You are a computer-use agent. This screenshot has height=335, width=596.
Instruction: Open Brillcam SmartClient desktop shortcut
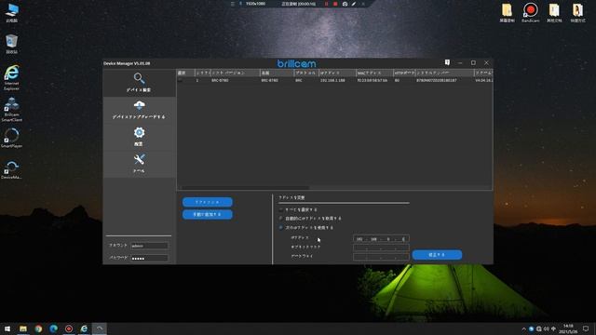(x=12, y=110)
